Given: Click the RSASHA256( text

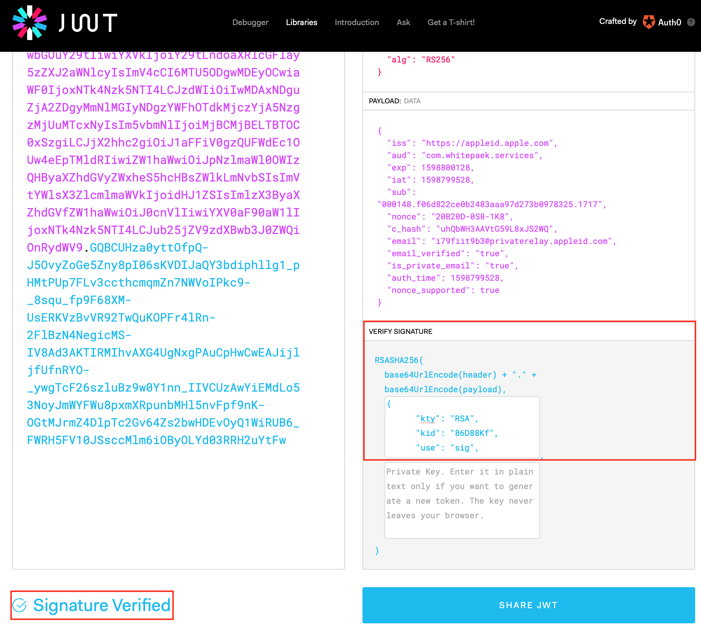Looking at the screenshot, I should tap(399, 360).
